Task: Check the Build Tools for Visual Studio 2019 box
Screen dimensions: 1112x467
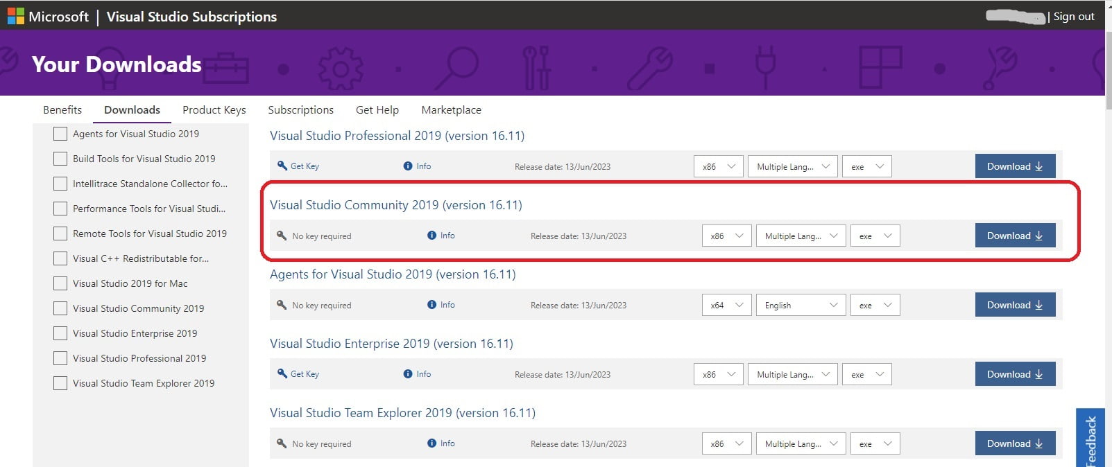Action: click(60, 159)
